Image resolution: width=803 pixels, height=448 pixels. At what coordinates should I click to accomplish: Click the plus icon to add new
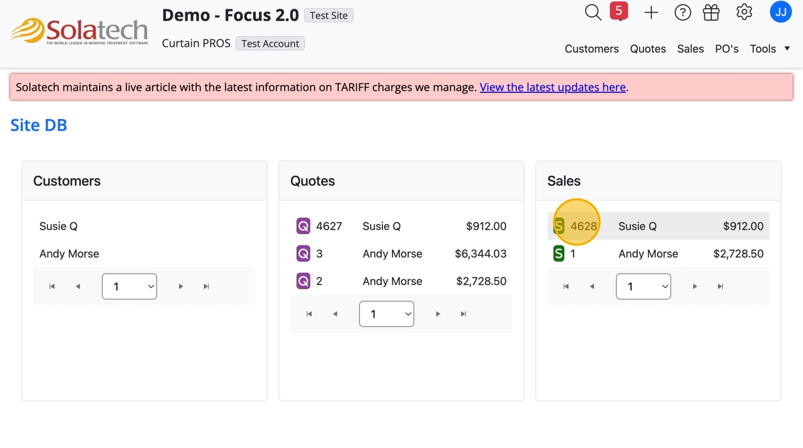point(651,12)
